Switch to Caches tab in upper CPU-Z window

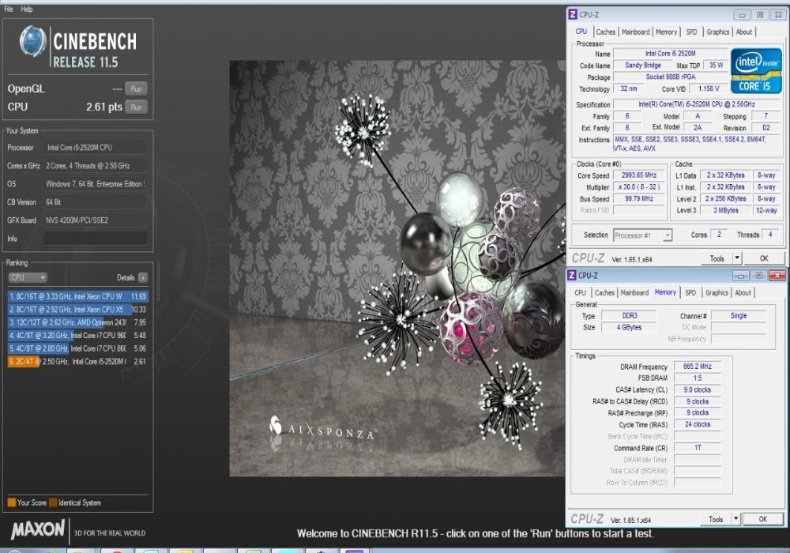coord(606,32)
